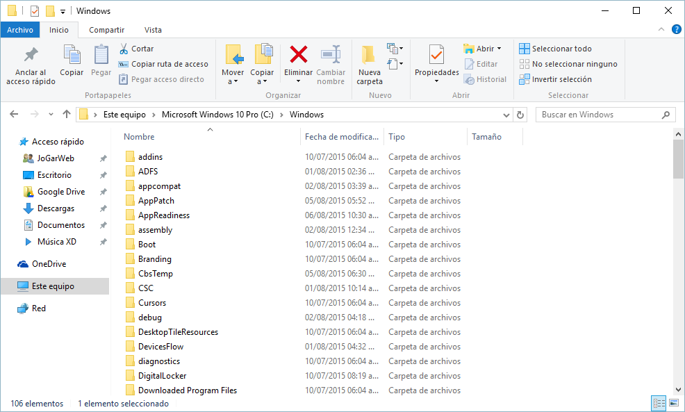Select the DesktopTileResources folder
The width and height of the screenshot is (685, 412).
178,332
